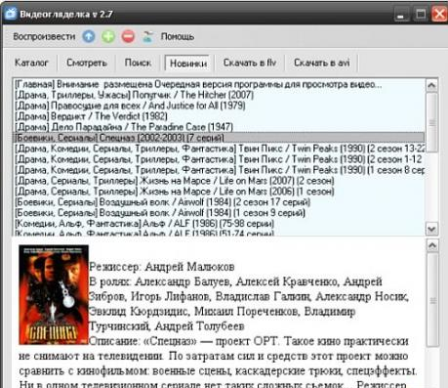Open the Смотреть tab
Screen dimensions: 448x388
click(x=87, y=63)
